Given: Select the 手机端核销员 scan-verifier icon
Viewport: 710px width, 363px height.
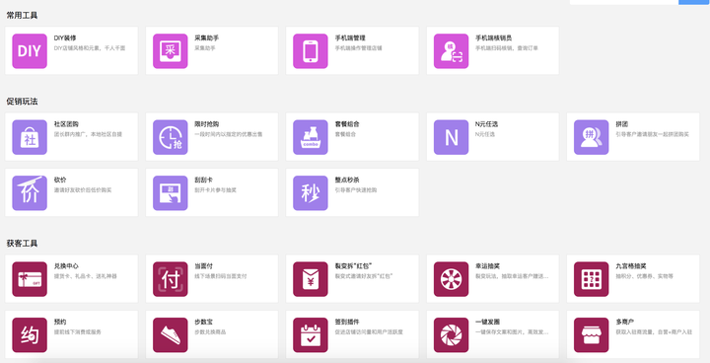Looking at the screenshot, I should point(451,51).
